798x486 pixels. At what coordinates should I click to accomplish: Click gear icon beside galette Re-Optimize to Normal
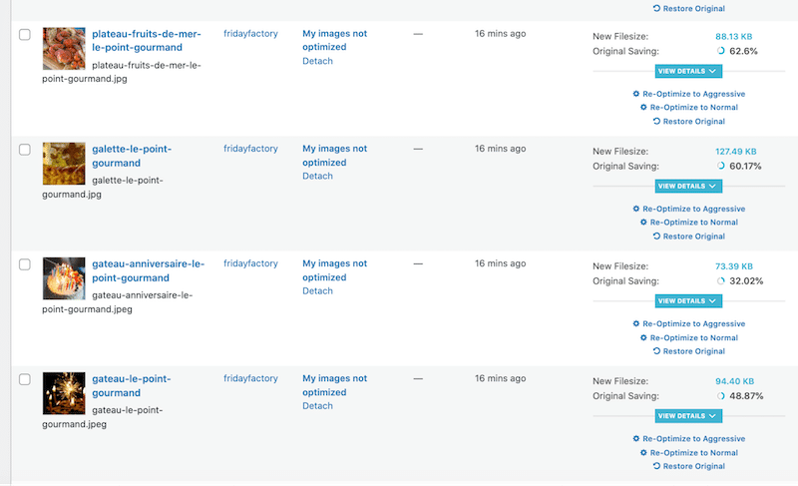tap(643, 223)
